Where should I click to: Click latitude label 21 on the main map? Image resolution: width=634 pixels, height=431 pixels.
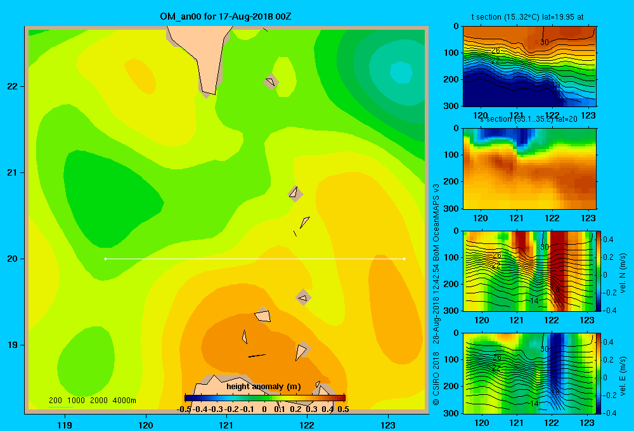click(13, 172)
